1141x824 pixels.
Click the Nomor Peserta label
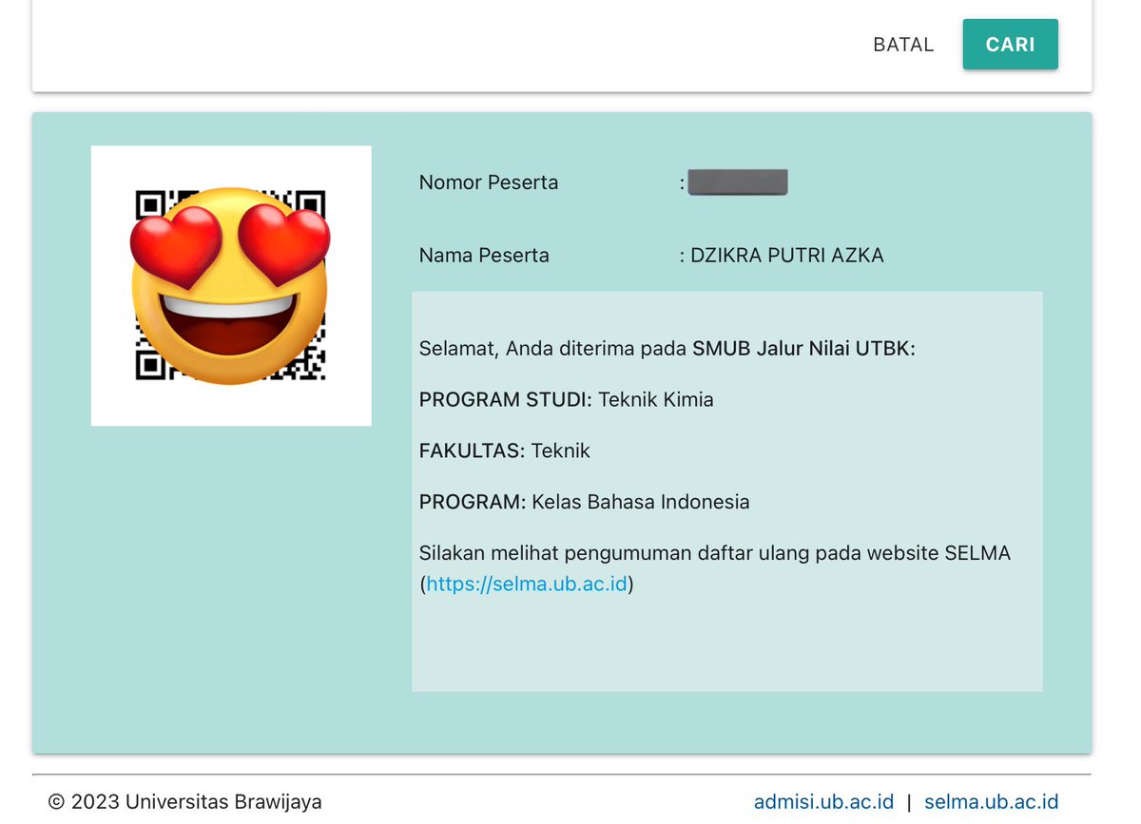coord(489,182)
